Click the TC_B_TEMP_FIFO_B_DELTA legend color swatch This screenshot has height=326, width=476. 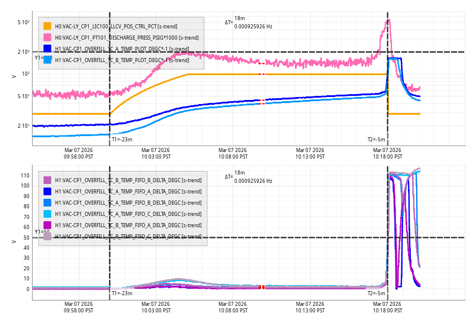pyautogui.click(x=47, y=180)
